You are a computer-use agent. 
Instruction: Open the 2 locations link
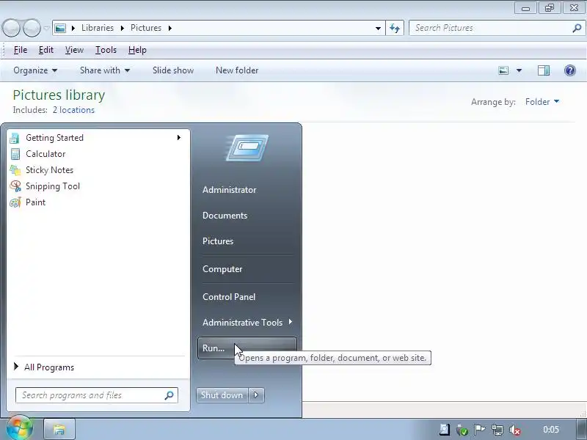coord(73,110)
